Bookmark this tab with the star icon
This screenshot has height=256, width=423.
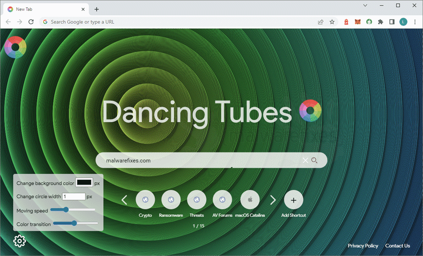(332, 22)
